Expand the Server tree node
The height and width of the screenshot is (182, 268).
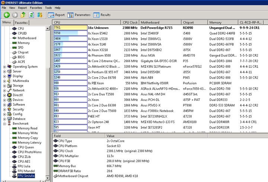click(x=4, y=71)
